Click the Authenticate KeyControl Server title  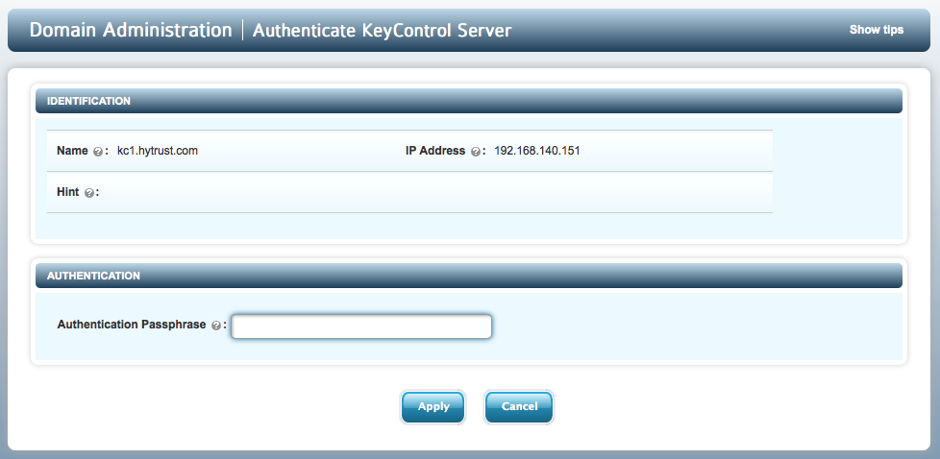(x=382, y=30)
